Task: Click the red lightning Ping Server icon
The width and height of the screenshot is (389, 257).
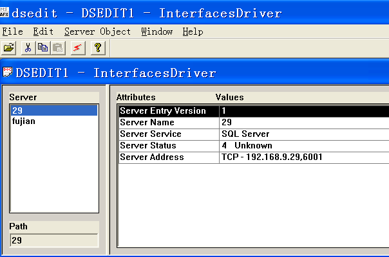Action: coord(78,48)
